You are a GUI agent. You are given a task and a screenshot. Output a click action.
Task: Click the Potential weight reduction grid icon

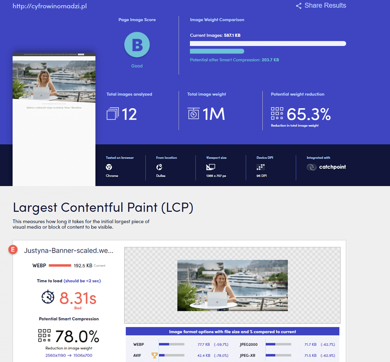(277, 113)
